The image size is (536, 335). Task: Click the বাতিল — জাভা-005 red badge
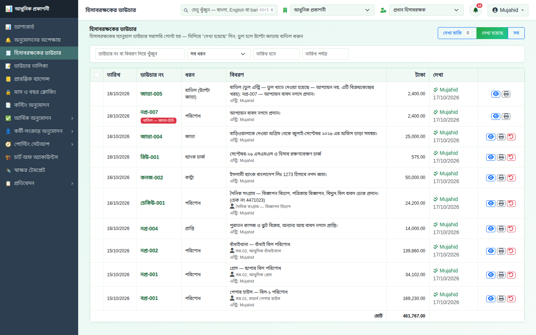tap(159, 121)
